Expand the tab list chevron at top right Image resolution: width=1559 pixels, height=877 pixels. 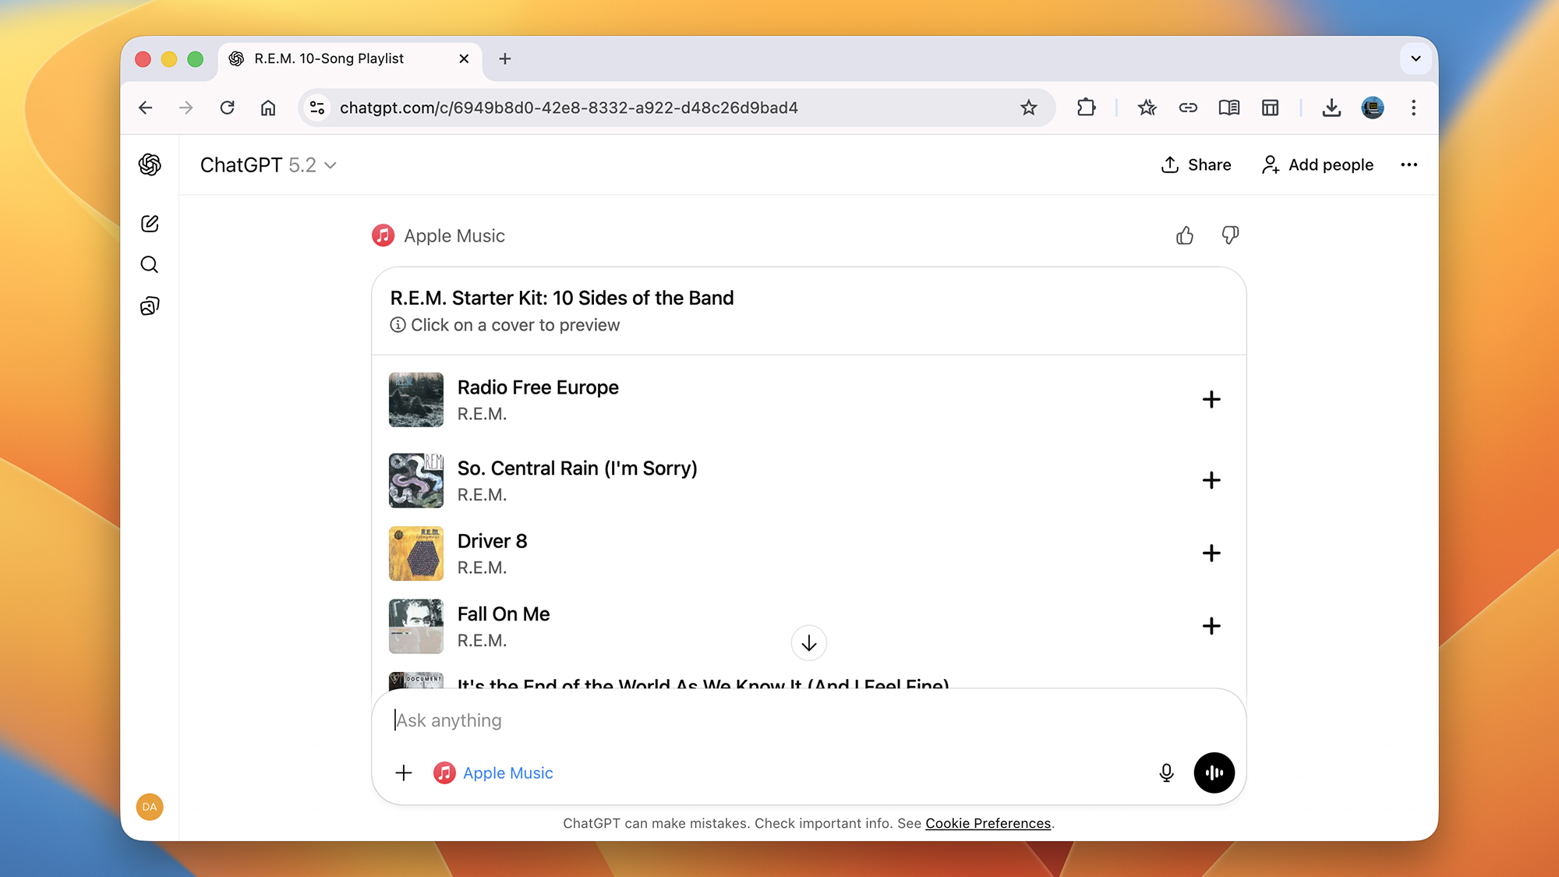(x=1415, y=58)
